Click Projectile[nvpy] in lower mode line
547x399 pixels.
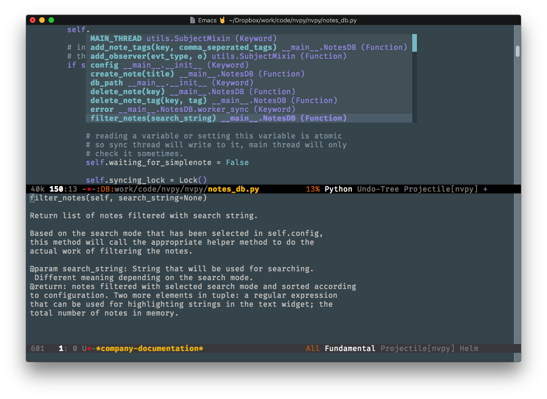click(417, 349)
